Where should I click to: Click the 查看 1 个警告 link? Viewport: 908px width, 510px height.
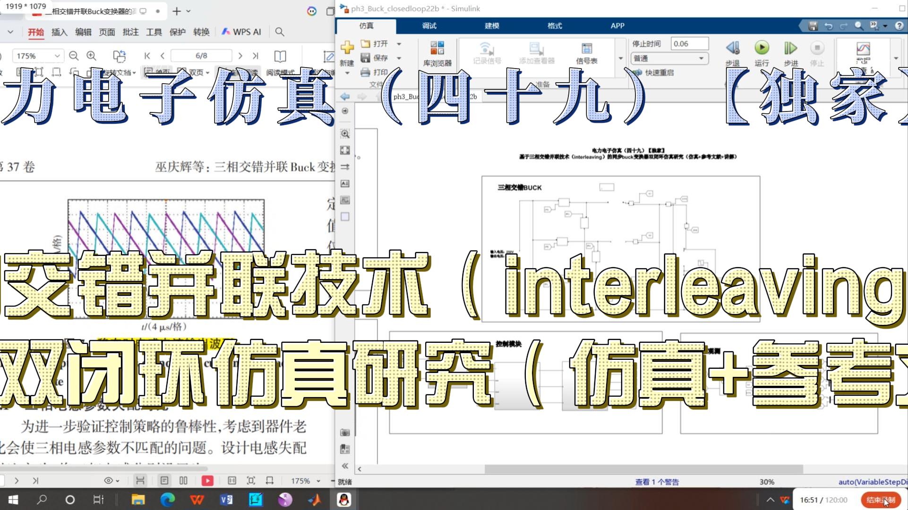[x=657, y=482]
